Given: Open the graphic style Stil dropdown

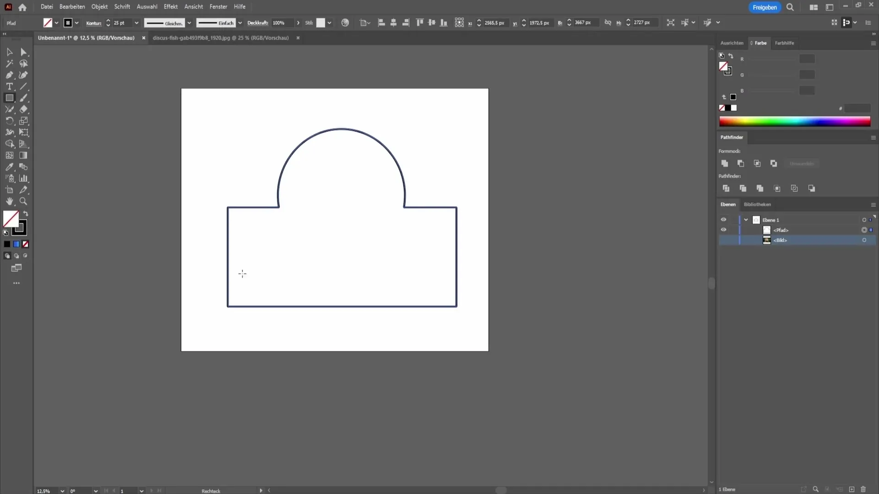Looking at the screenshot, I should click(329, 23).
